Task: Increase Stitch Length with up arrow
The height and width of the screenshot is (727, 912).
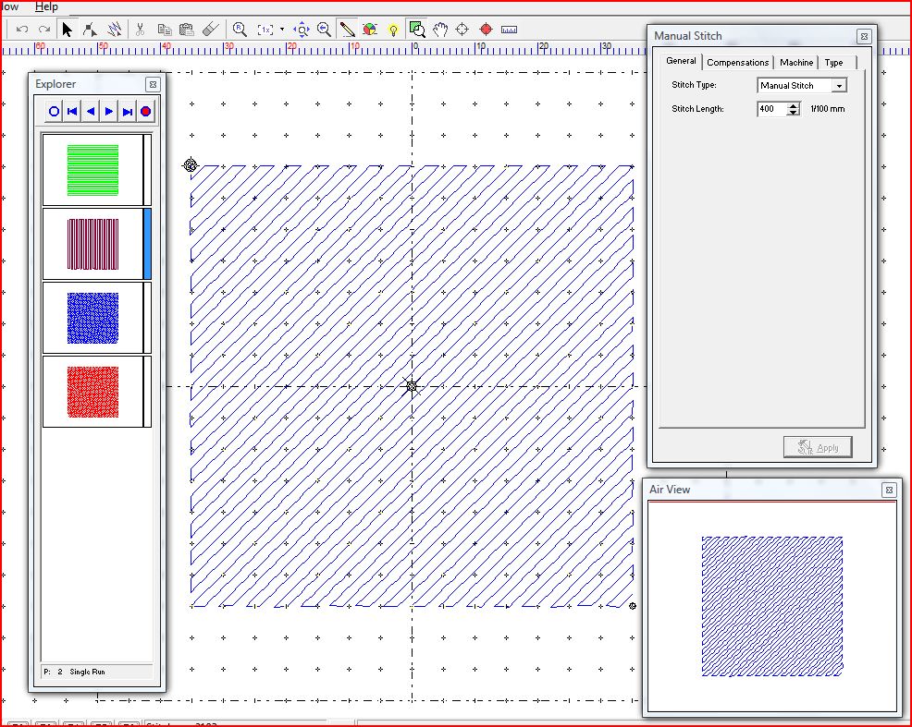Action: pos(794,105)
